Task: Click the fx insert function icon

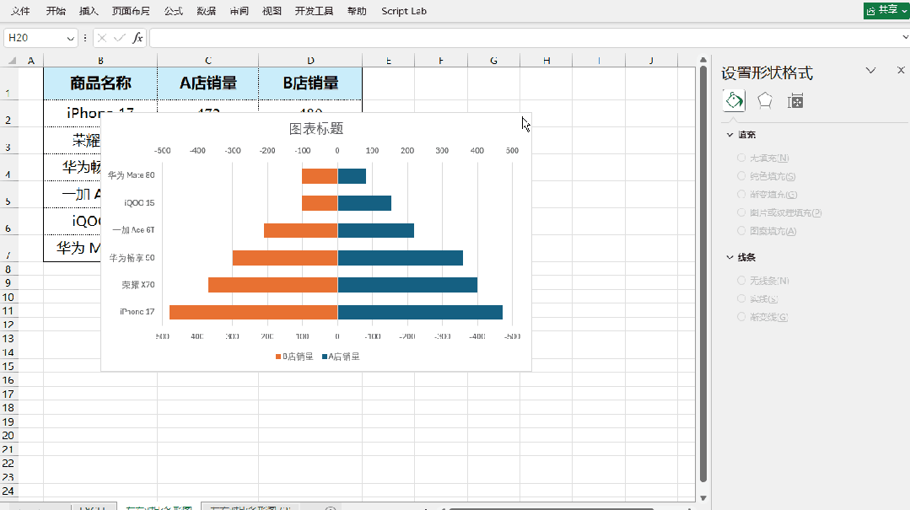Action: [x=137, y=38]
